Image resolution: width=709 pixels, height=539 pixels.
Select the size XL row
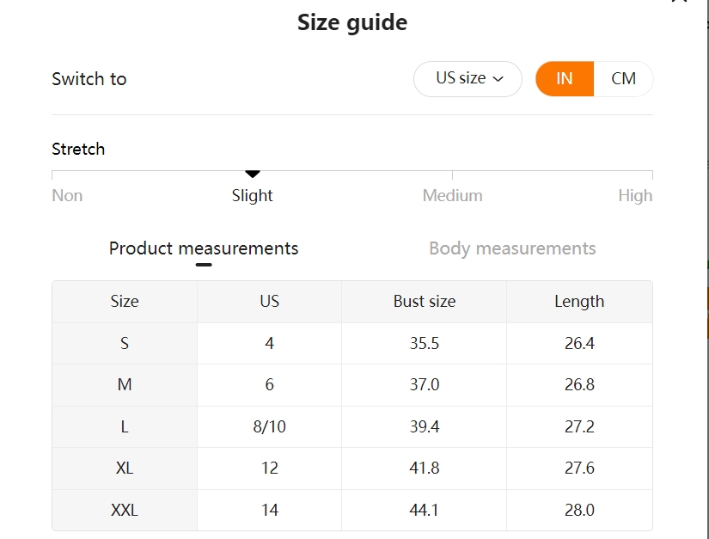pos(352,468)
